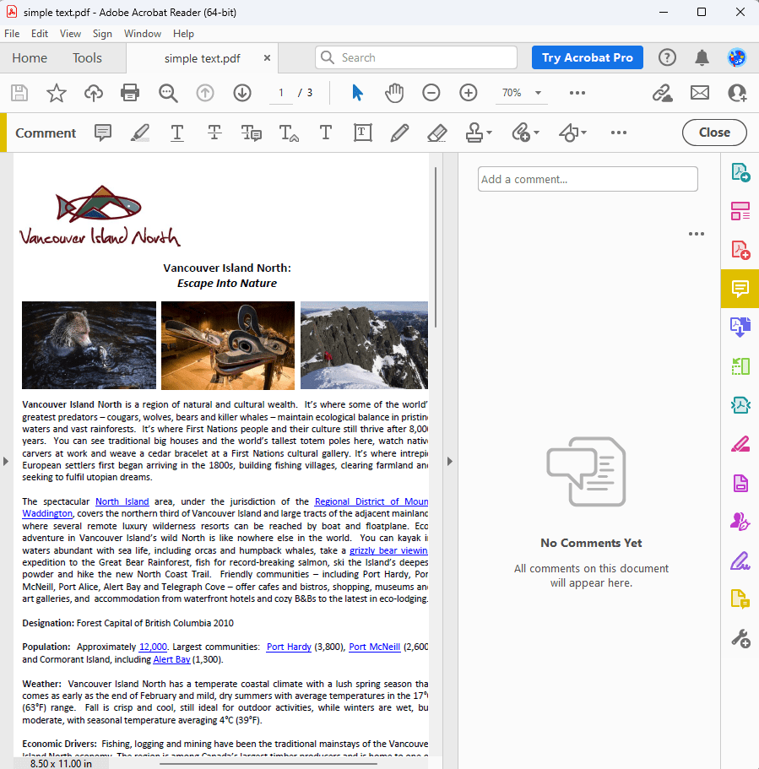Image resolution: width=759 pixels, height=769 pixels.
Task: Click the Add a comment field
Action: coord(588,179)
